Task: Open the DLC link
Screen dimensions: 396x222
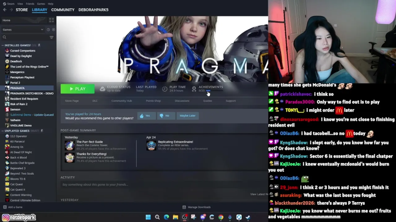Action: pos(95,101)
